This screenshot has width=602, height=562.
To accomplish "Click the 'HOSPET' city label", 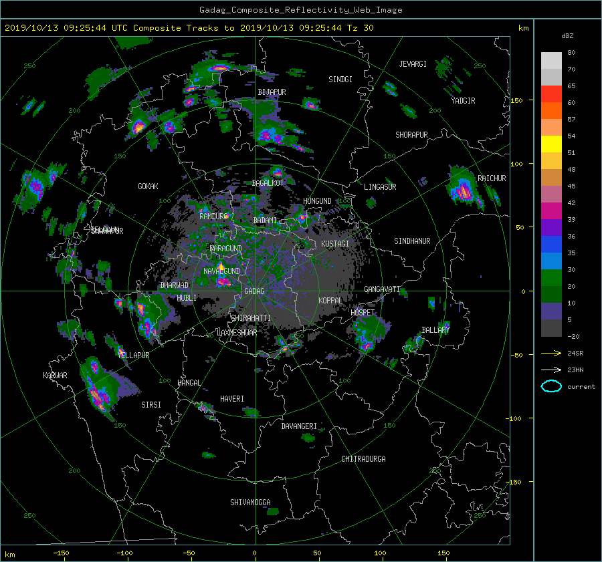I will (363, 313).
